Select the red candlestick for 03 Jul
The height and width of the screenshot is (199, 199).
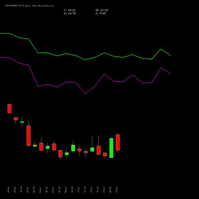[41, 146]
